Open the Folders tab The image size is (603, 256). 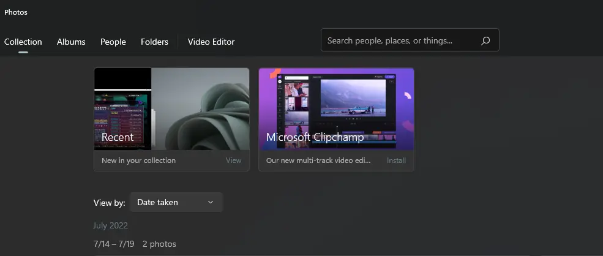click(x=154, y=42)
